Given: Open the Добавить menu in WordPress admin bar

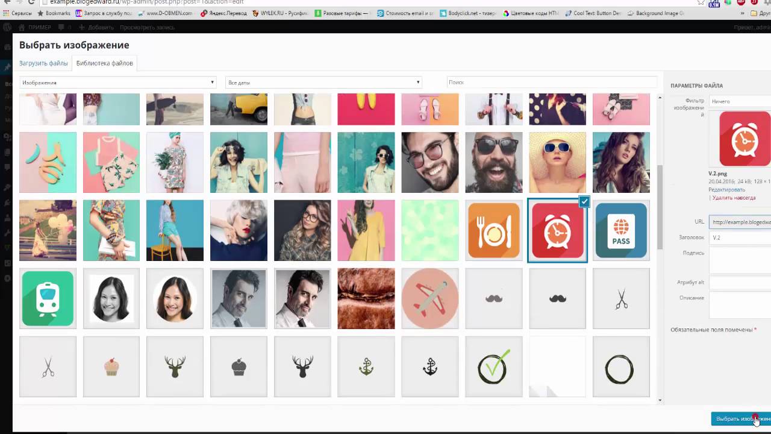Looking at the screenshot, I should coord(96,27).
